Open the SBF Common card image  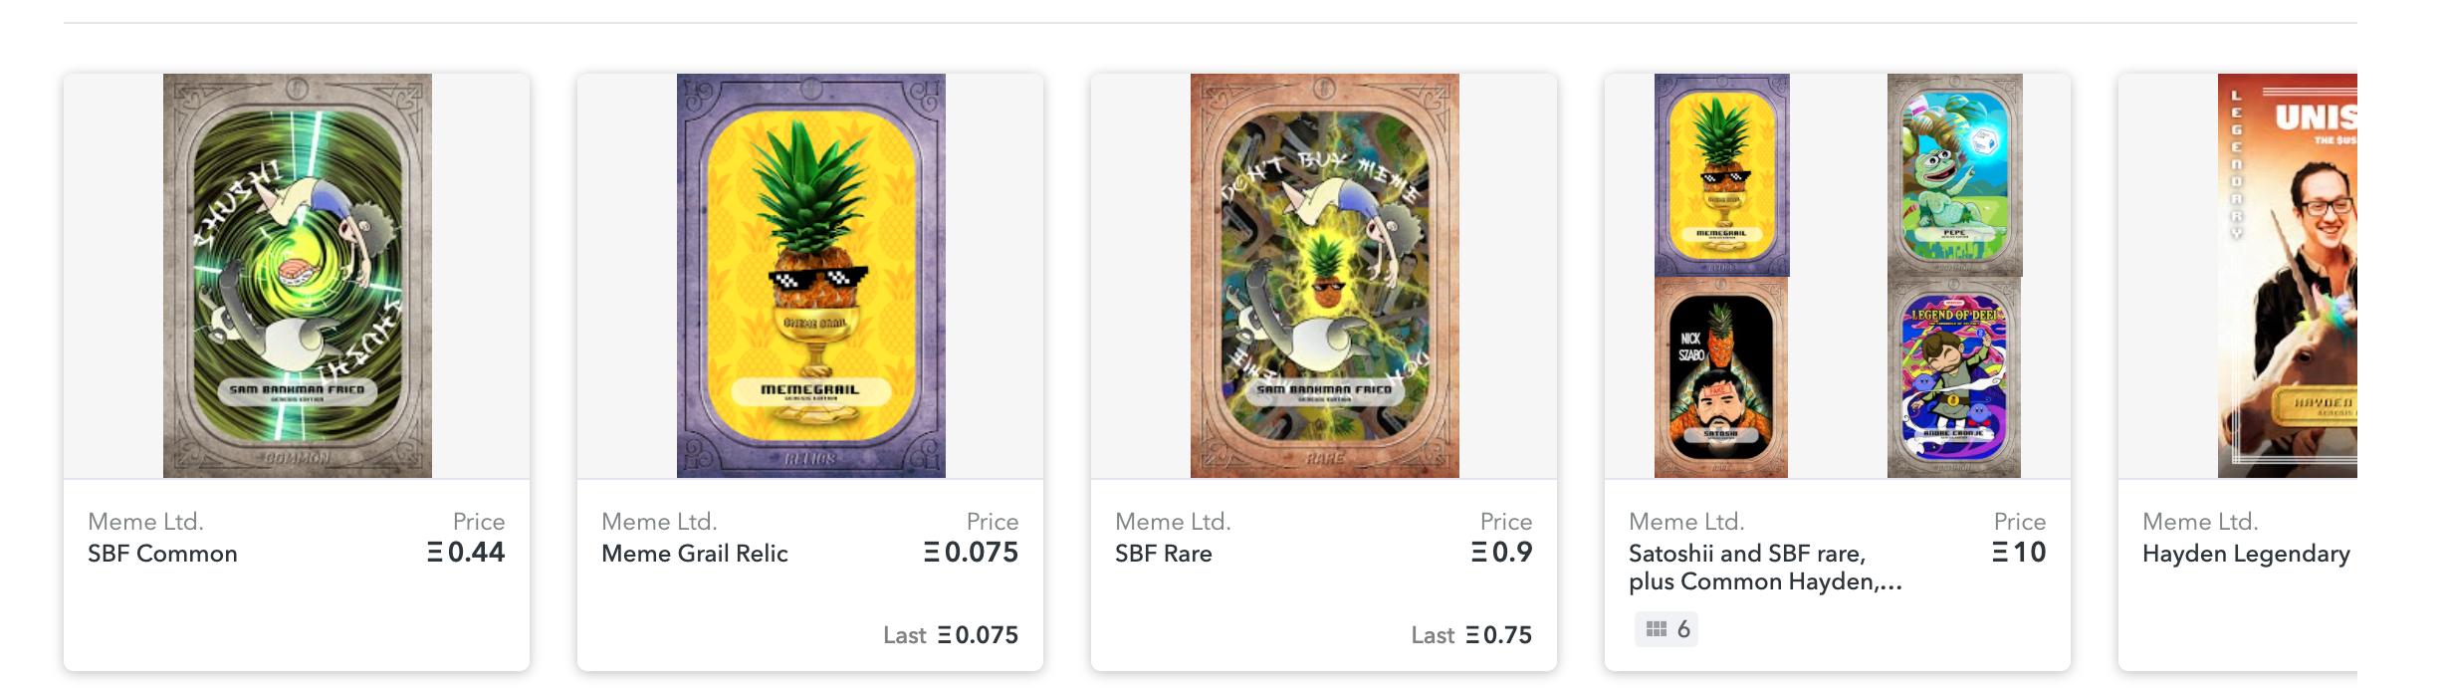pyautogui.click(x=297, y=276)
